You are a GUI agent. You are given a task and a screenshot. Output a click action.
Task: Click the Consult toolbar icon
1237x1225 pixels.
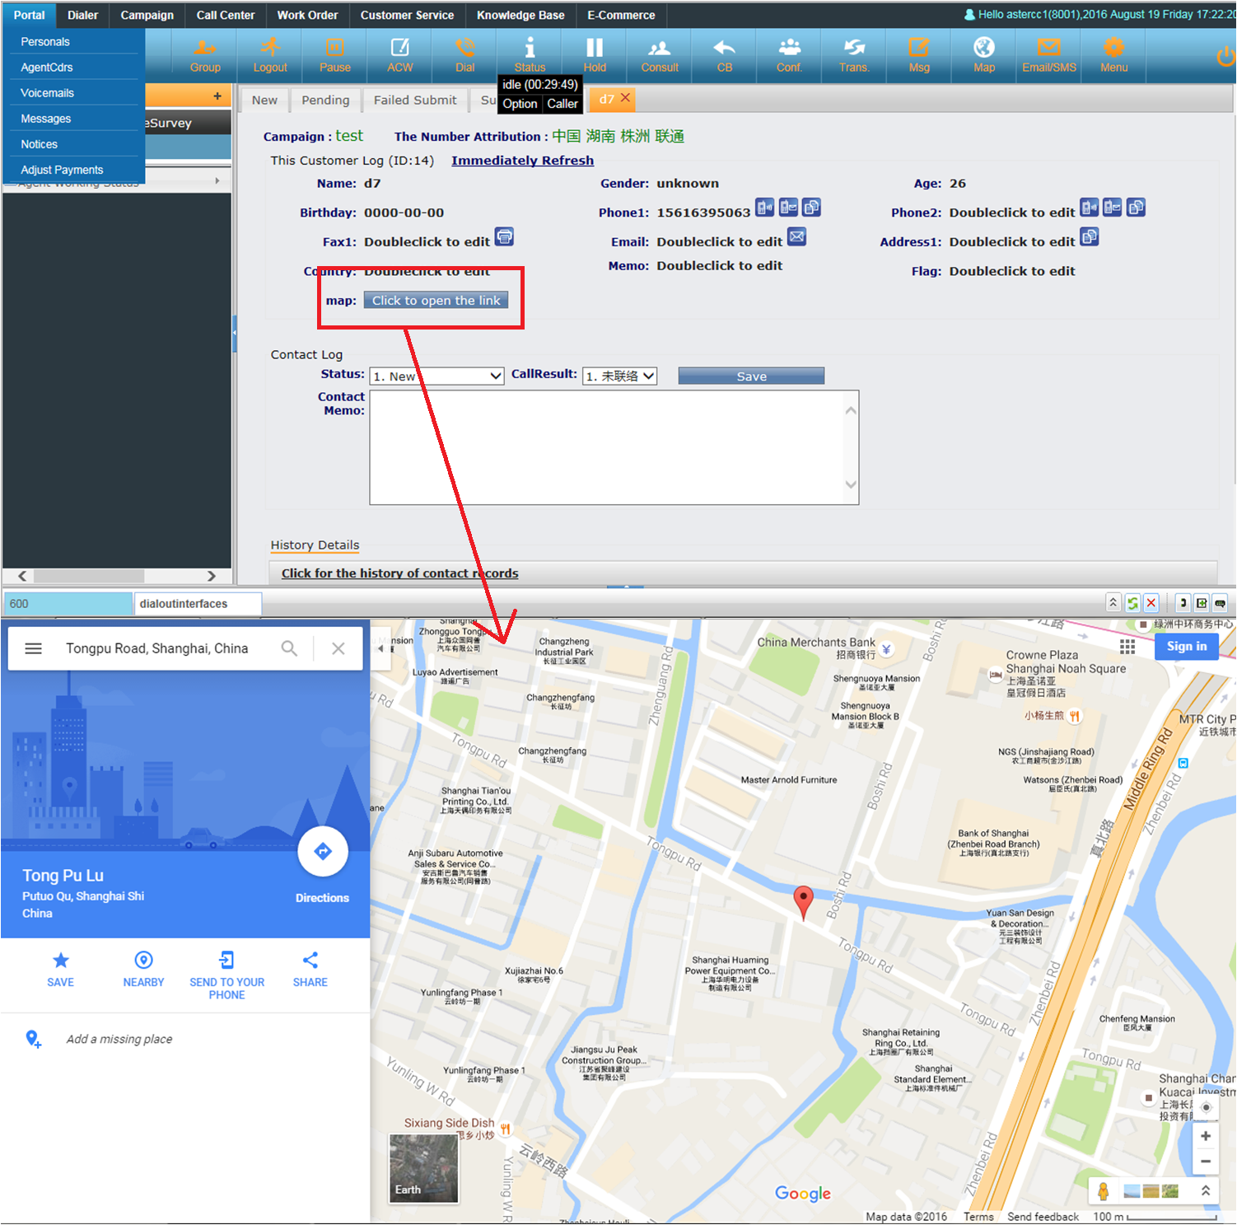(659, 55)
